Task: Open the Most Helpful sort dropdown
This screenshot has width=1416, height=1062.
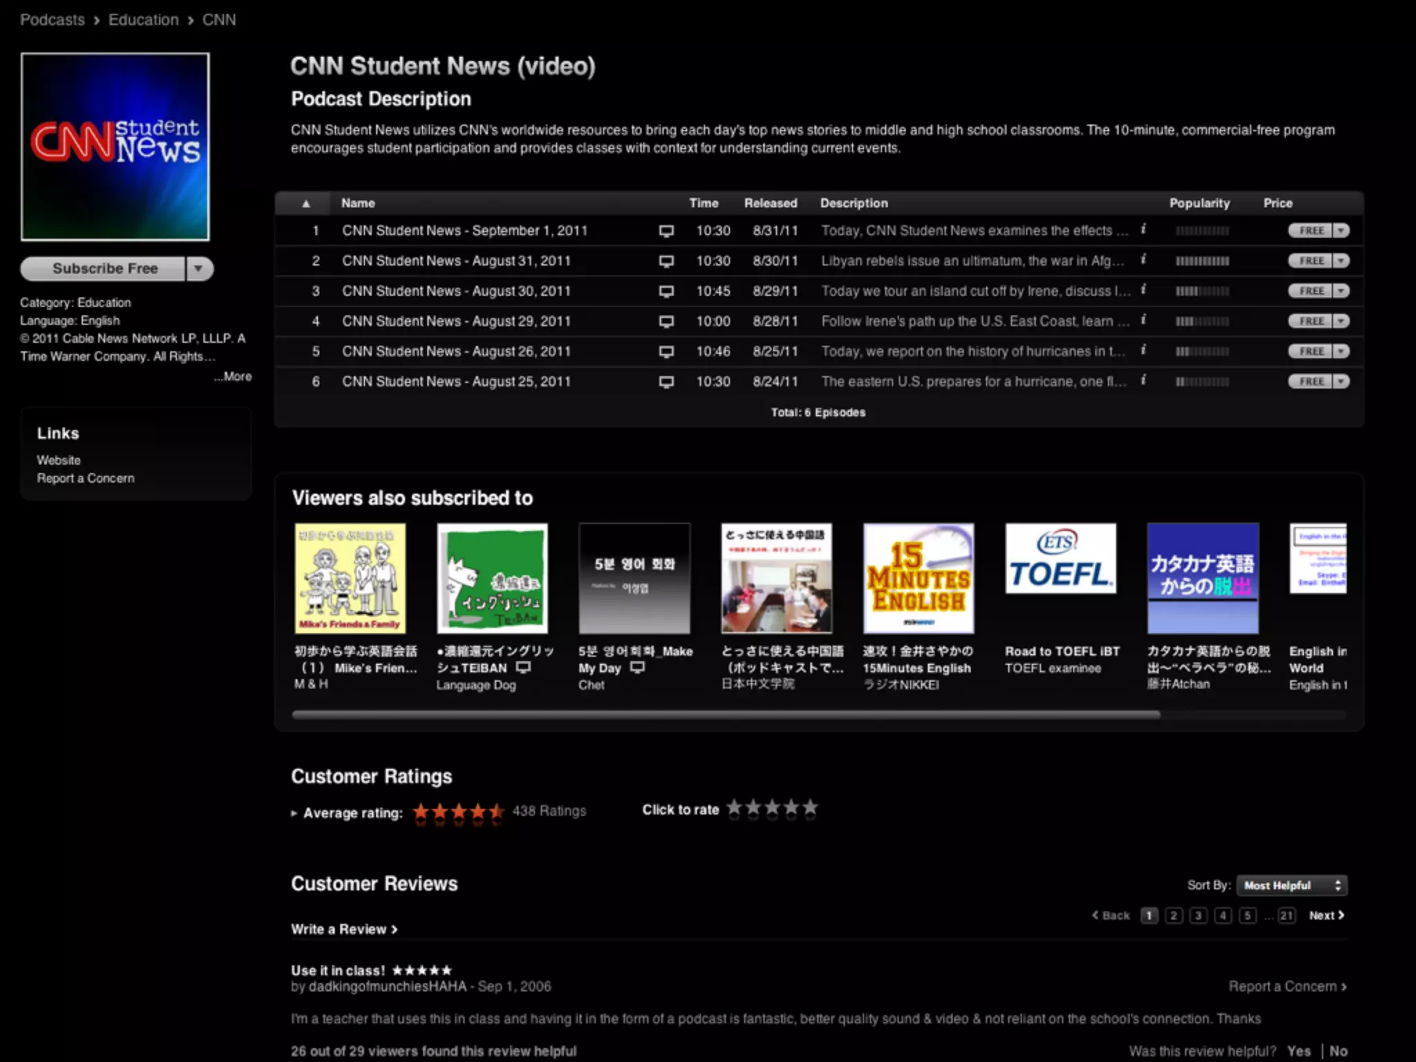Action: coord(1291,886)
